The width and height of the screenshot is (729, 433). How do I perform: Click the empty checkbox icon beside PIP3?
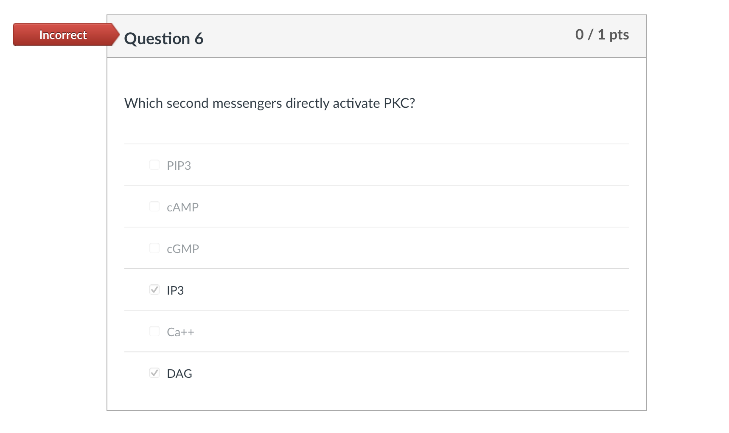[154, 165]
